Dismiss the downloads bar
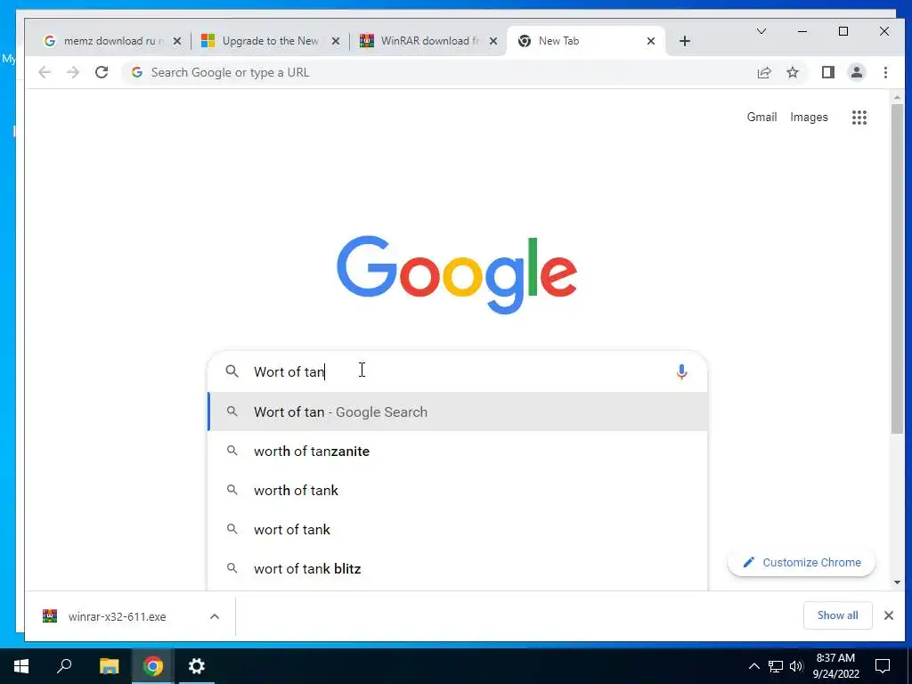Screen dimensions: 912x684 pyautogui.click(x=888, y=615)
